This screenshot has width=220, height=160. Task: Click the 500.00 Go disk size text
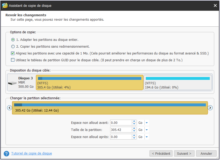(26, 87)
